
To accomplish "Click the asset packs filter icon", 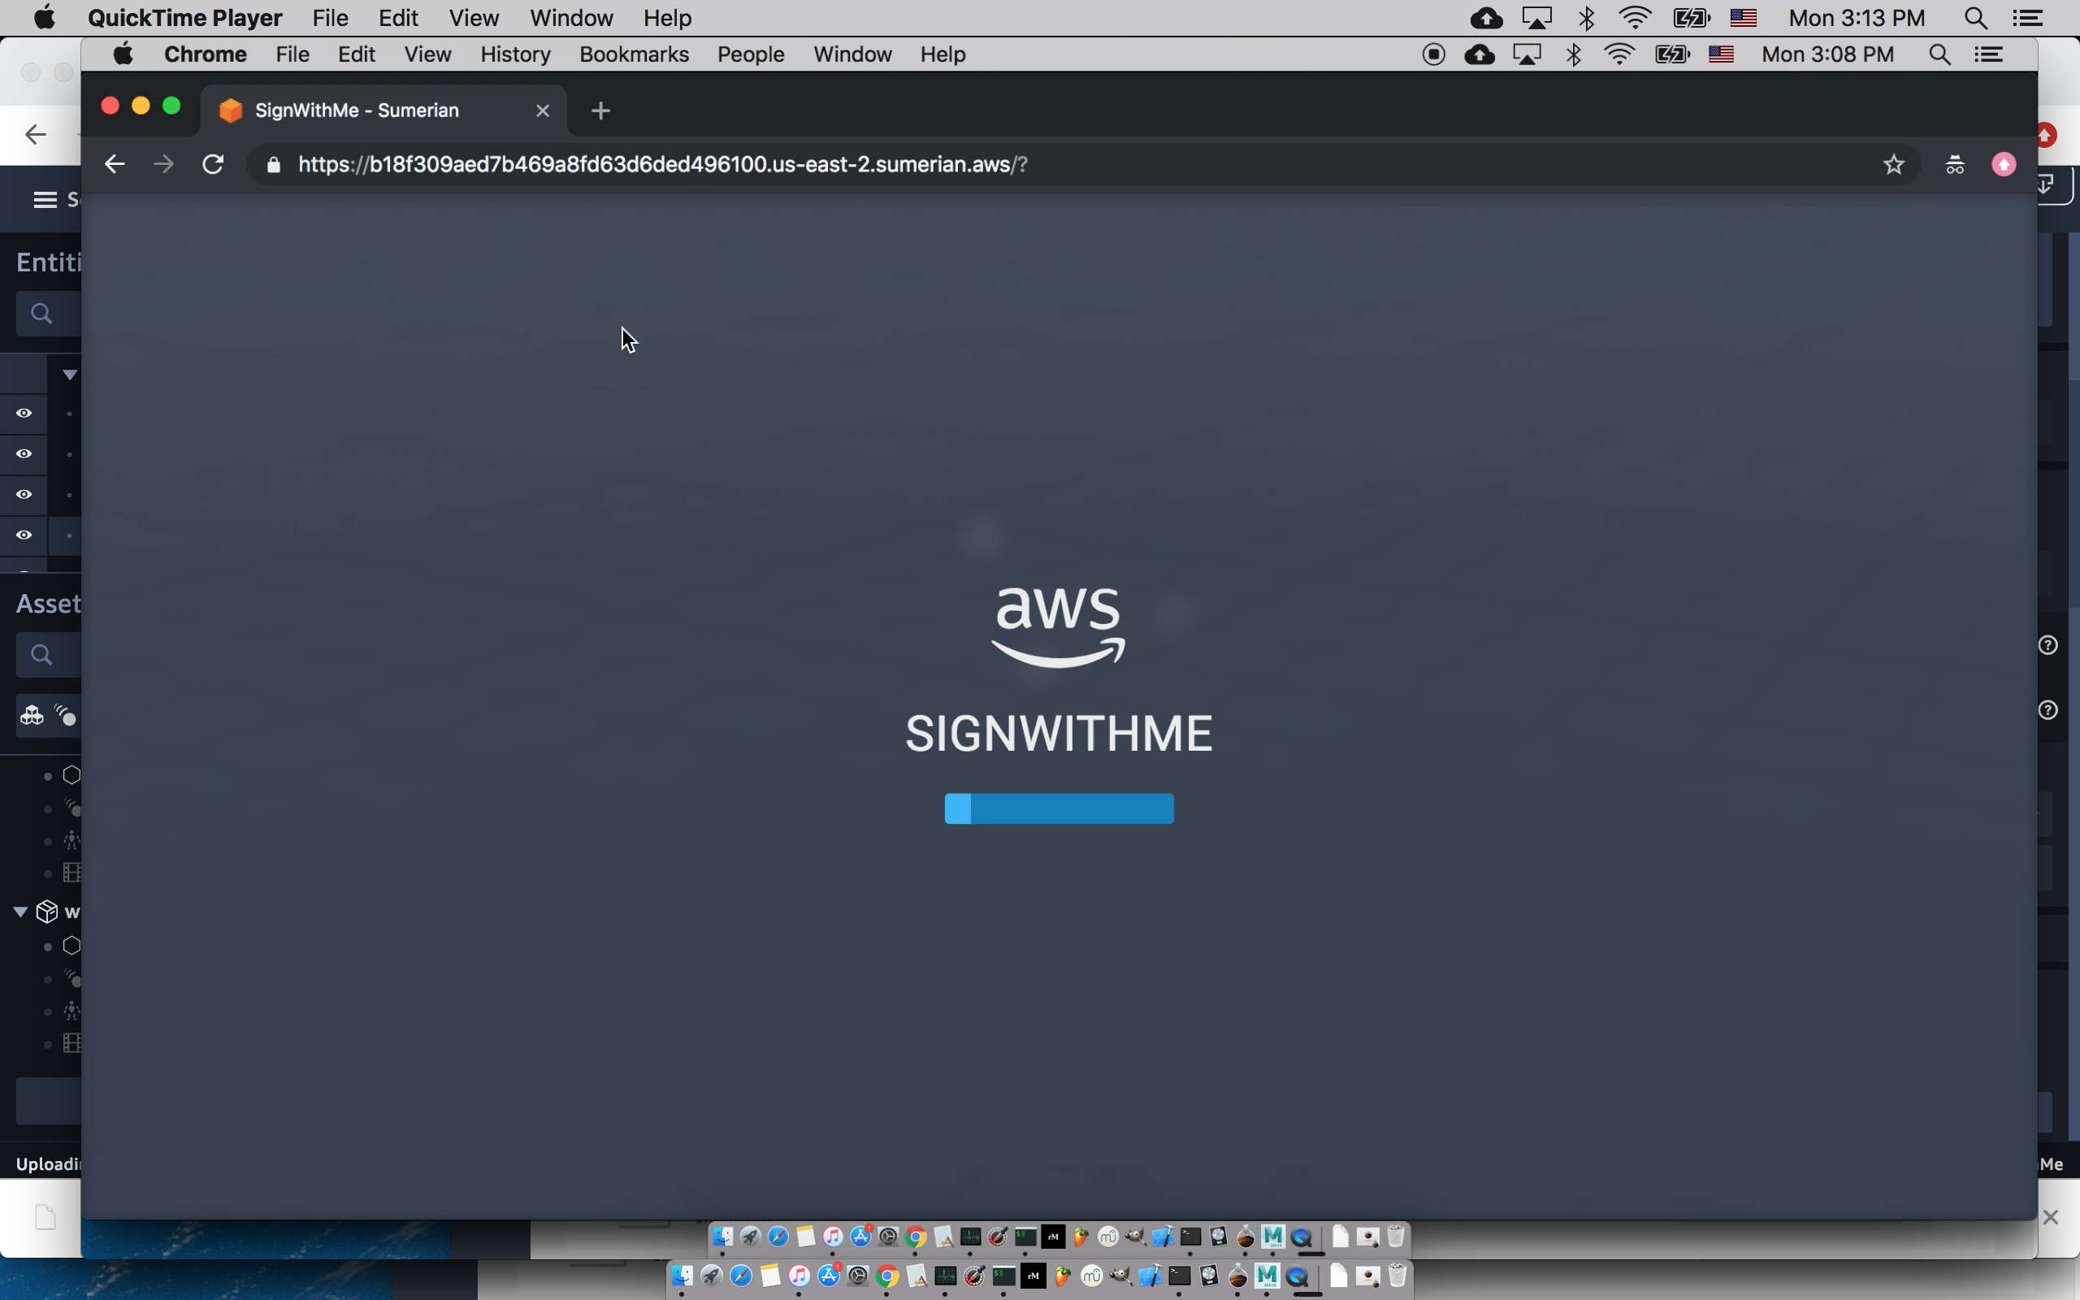I will [x=32, y=715].
